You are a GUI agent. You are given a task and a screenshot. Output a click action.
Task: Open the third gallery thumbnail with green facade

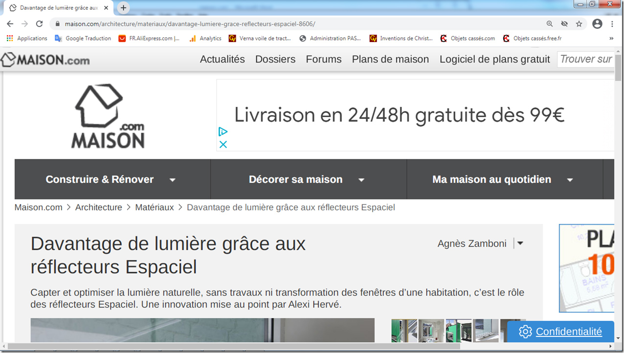tap(459, 331)
